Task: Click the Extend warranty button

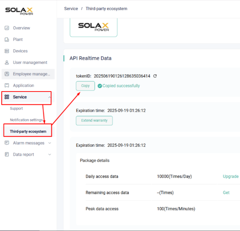Action: (94, 121)
